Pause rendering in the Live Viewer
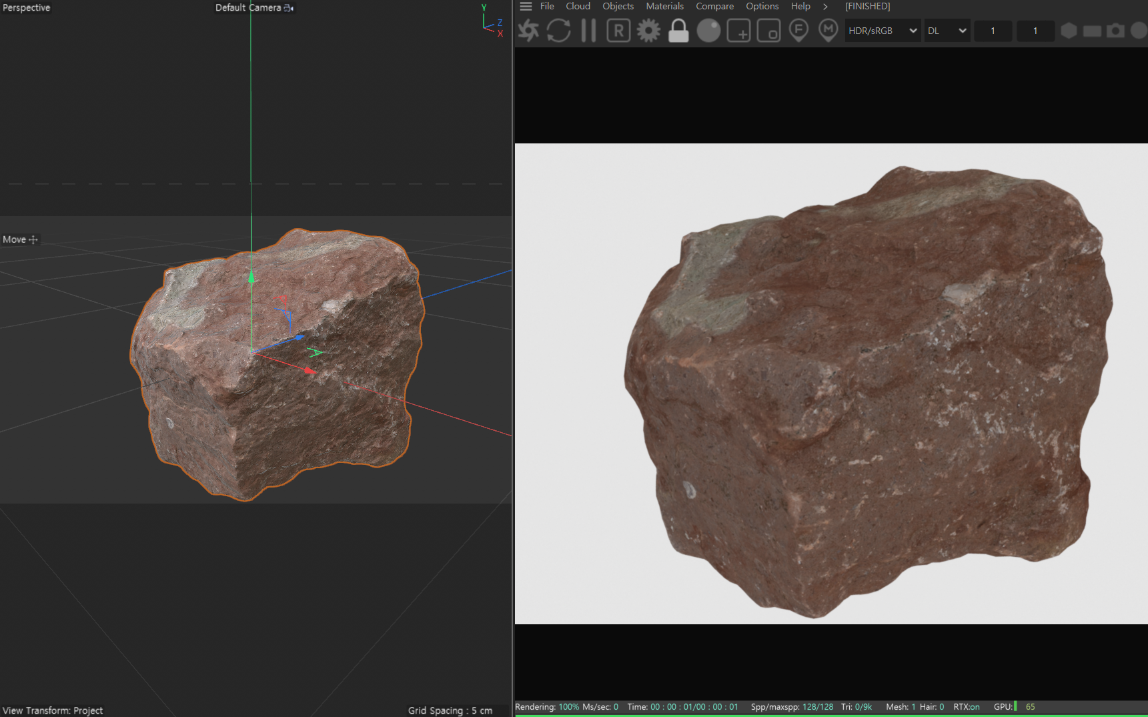 point(588,31)
